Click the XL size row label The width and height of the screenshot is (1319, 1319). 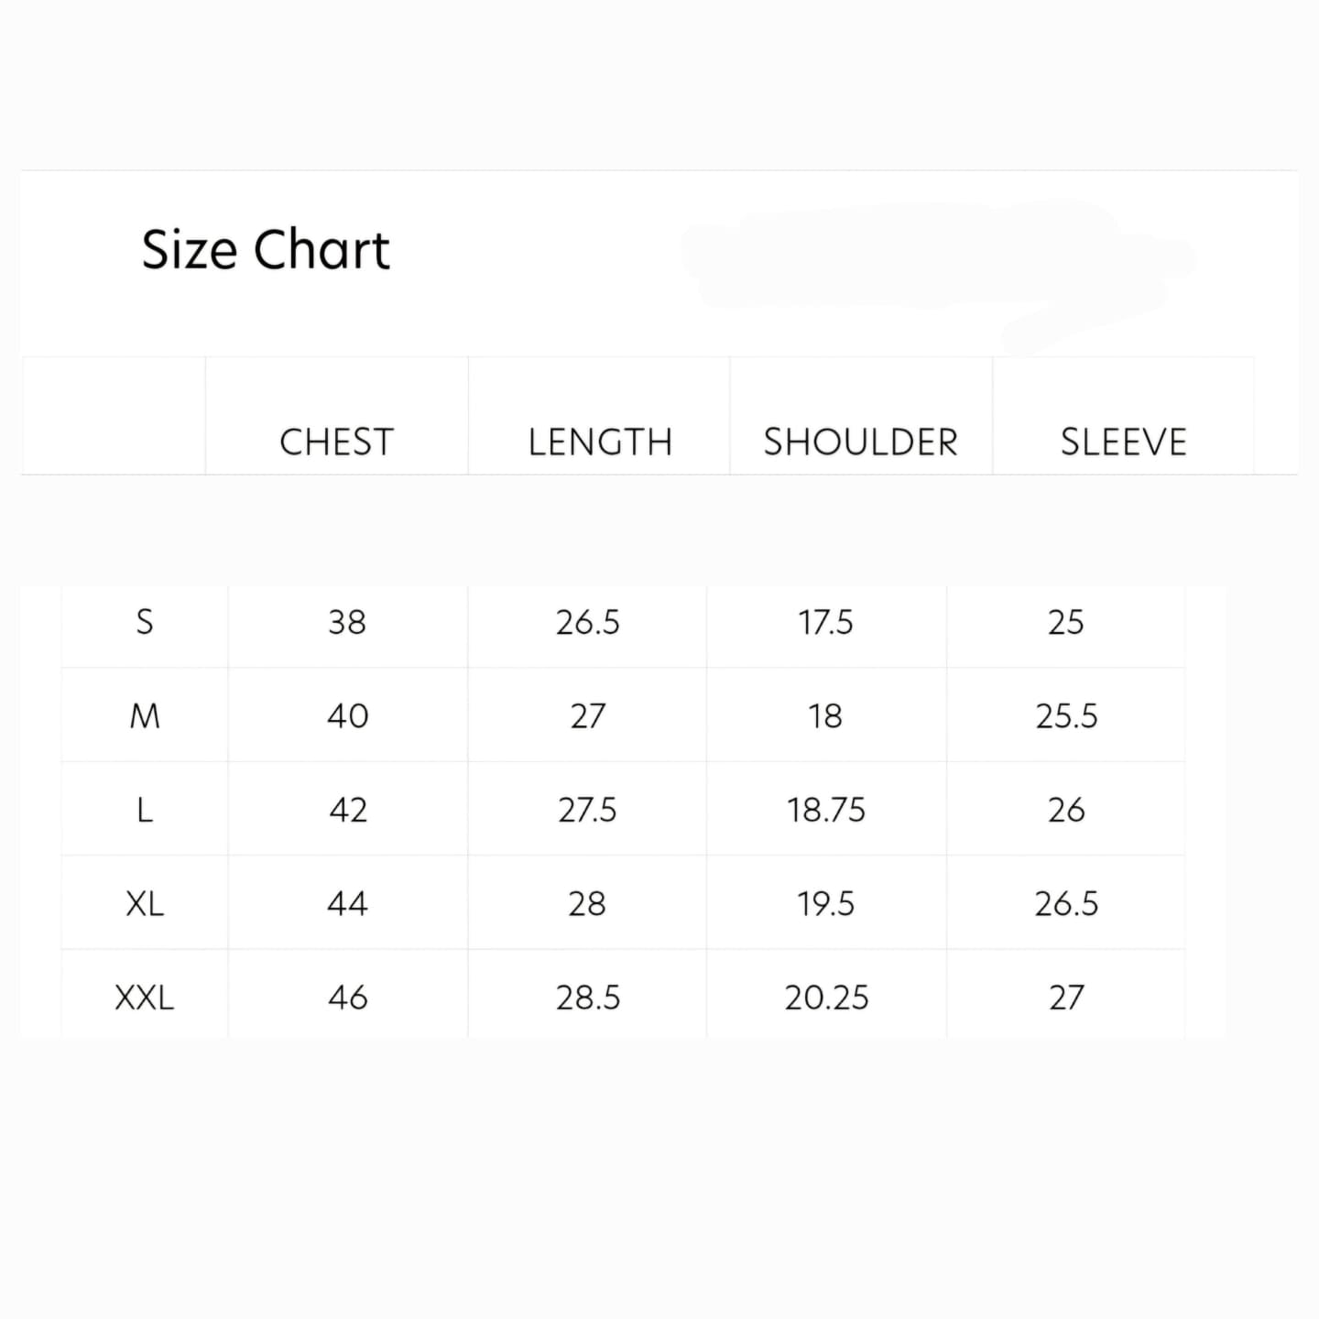[145, 904]
